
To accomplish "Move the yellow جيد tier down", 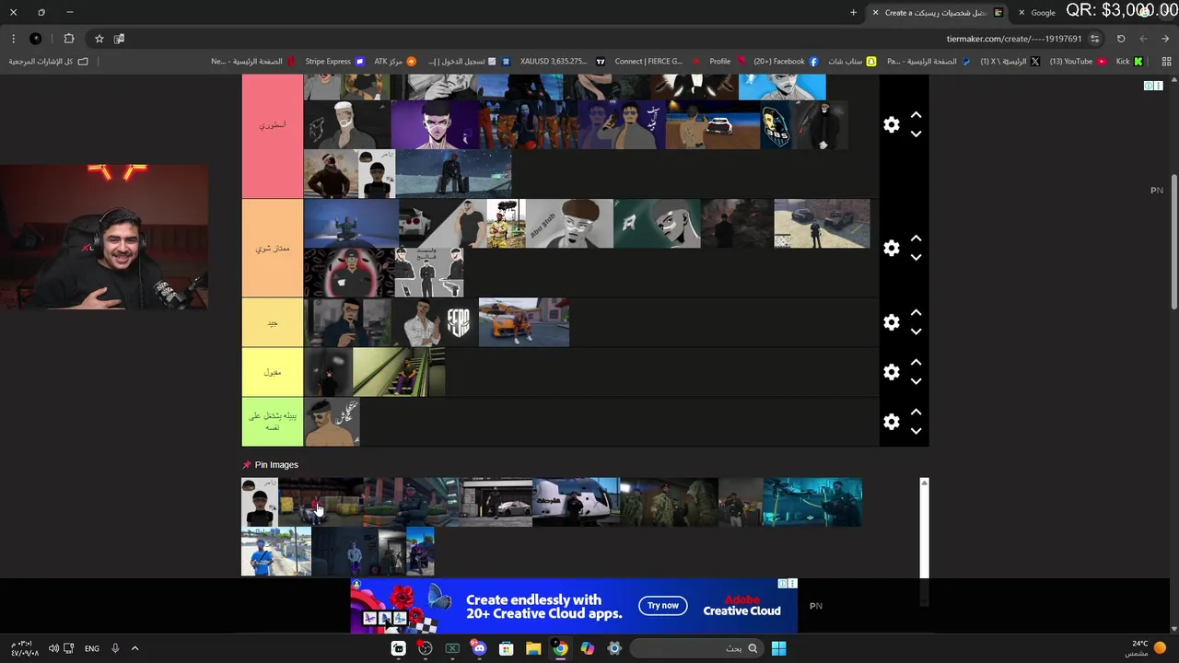I will click(916, 332).
